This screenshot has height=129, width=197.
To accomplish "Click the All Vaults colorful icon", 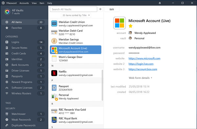I will pyautogui.click(x=7, y=12).
